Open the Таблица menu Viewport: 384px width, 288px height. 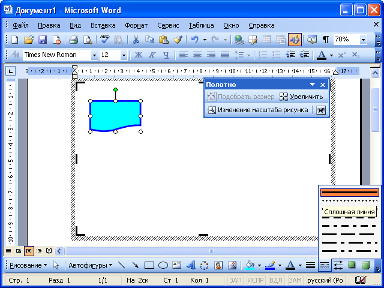coord(201,25)
